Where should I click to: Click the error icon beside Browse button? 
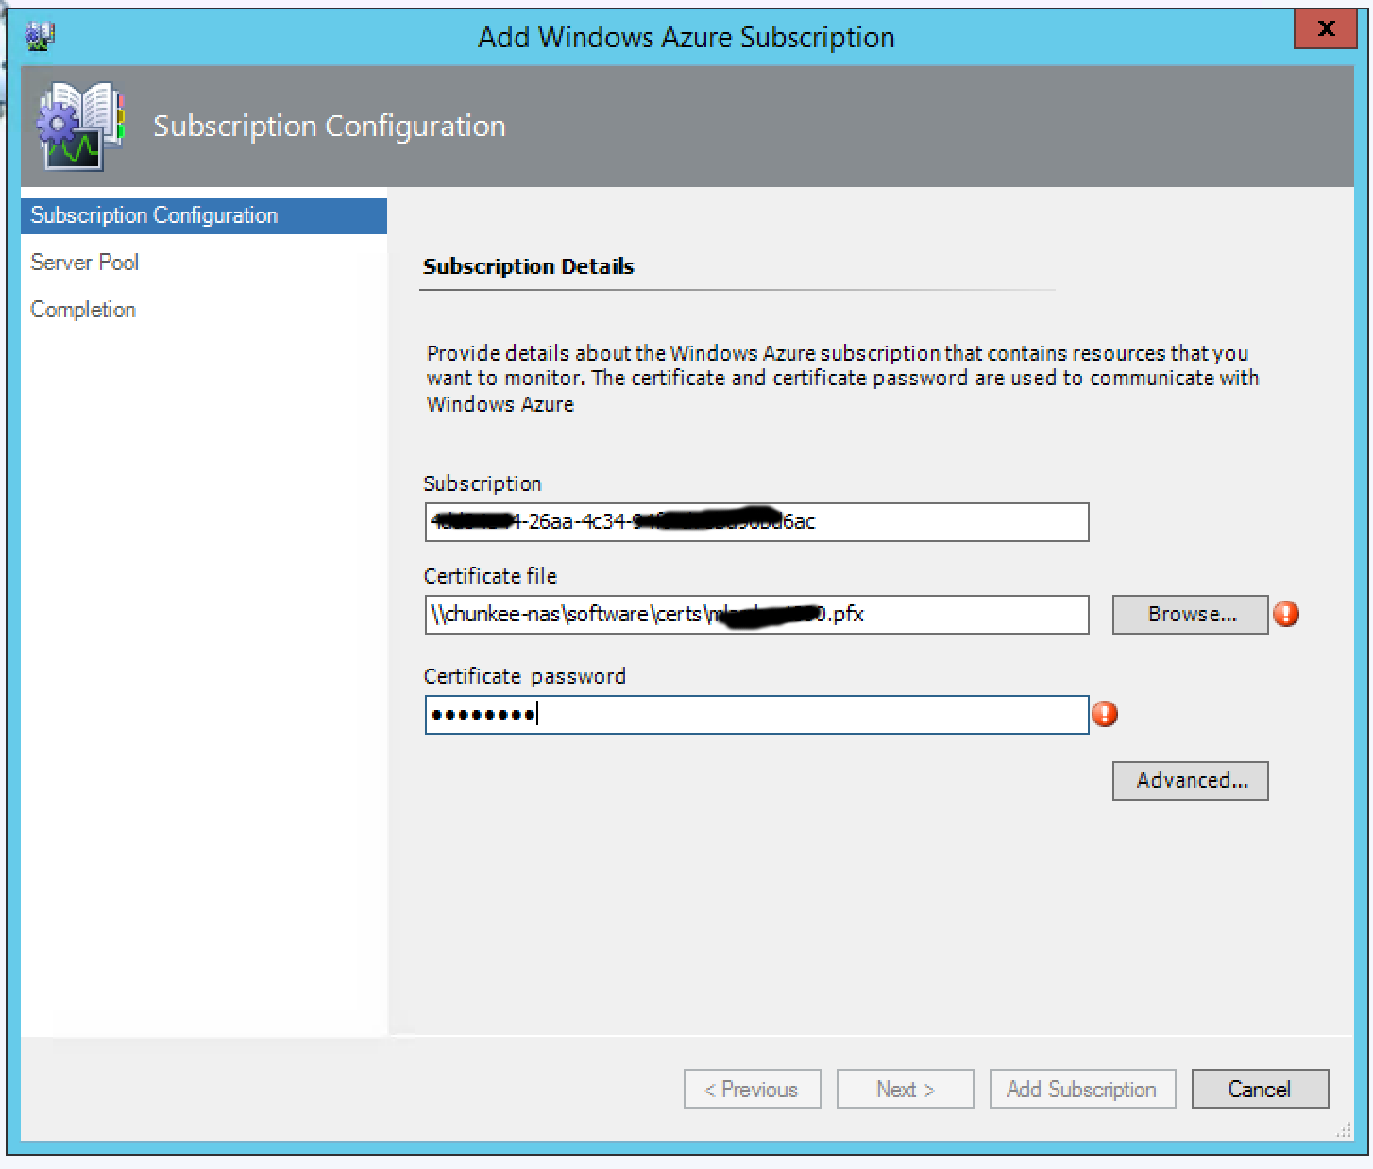[x=1286, y=615]
